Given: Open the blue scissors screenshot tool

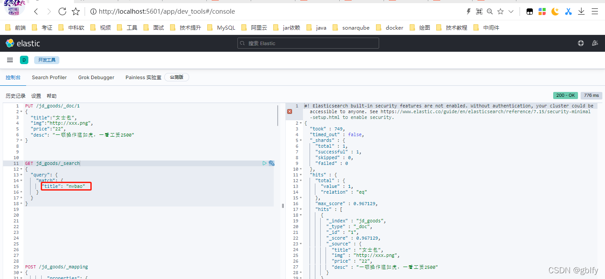Looking at the screenshot, I should pos(568,11).
